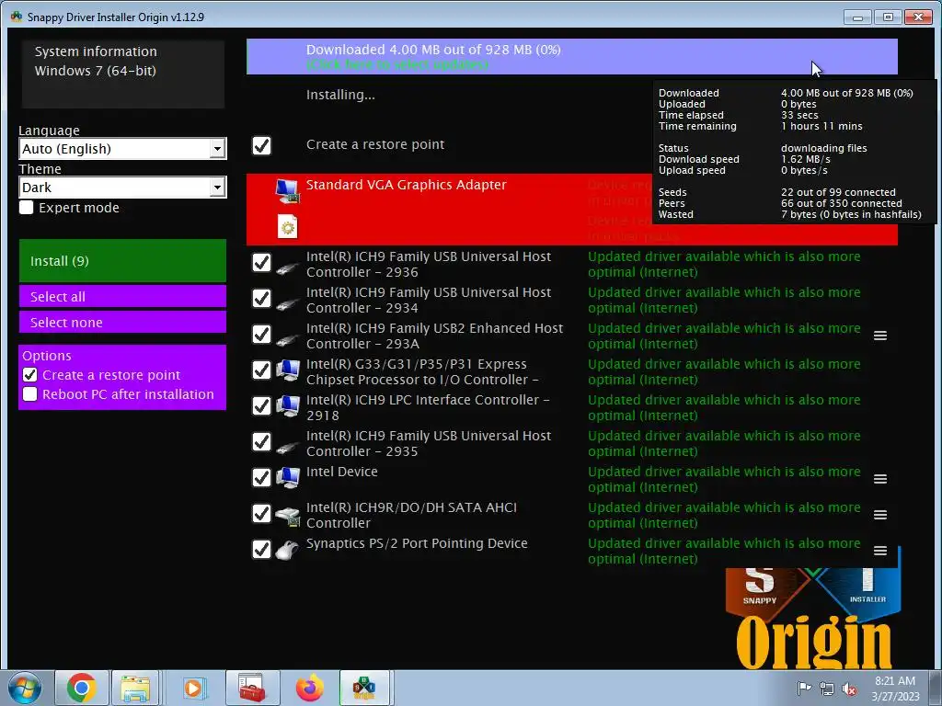Uncheck USB Universal Host Controller - 2935
The height and width of the screenshot is (706, 942).
tap(261, 442)
